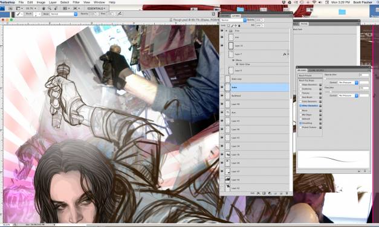Enable the Airbrush icon in options bar
The height and width of the screenshot is (227, 379).
tap(120, 14)
